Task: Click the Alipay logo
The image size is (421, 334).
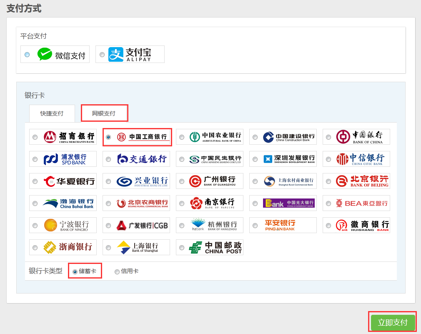Action: (130, 55)
